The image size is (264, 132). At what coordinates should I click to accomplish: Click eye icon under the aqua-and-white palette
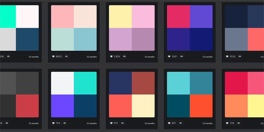[x=8, y=56]
